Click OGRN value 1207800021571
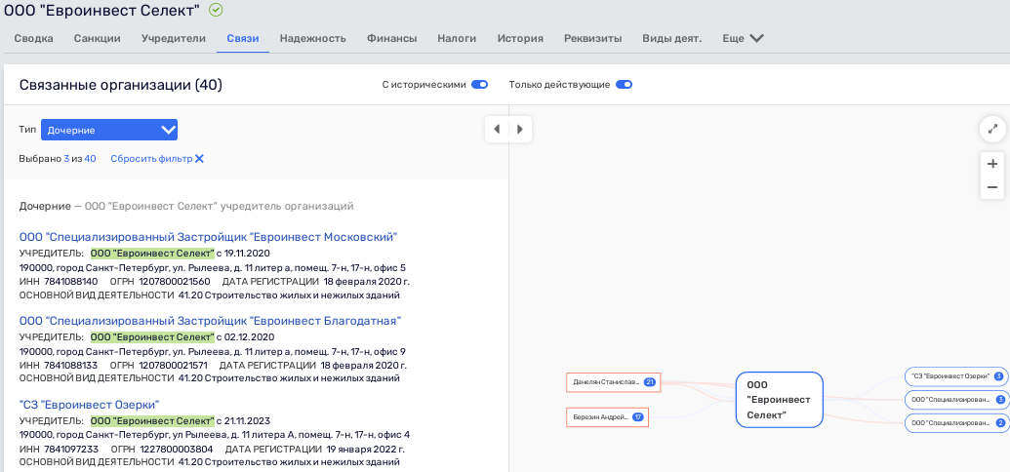The width and height of the screenshot is (1010, 472). pos(172,365)
